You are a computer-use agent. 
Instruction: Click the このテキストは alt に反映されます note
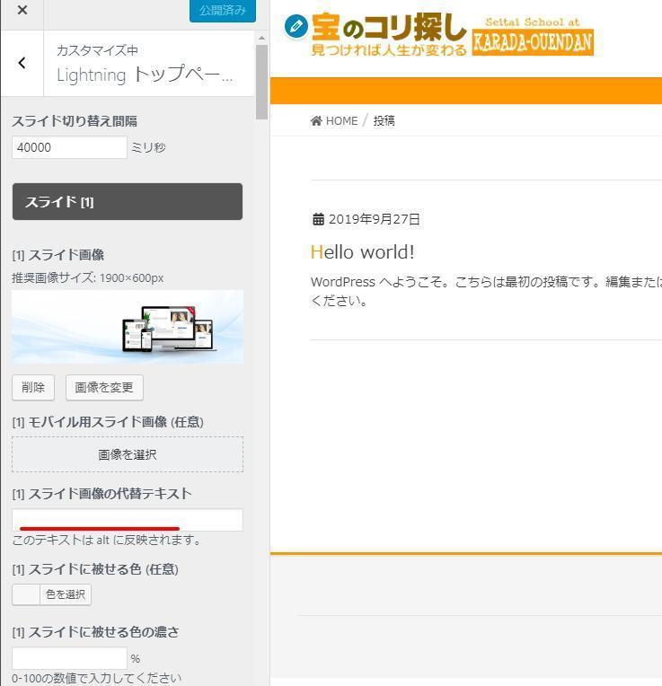point(106,541)
